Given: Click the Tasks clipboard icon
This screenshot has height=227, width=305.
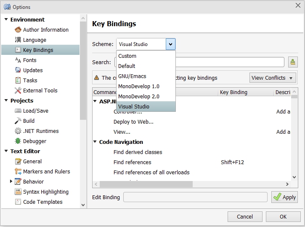Looking at the screenshot, I should point(18,80).
